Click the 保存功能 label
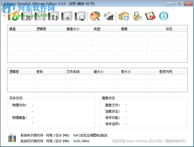The width and height of the screenshot is (194, 147). 112,118
